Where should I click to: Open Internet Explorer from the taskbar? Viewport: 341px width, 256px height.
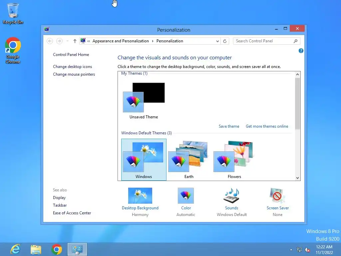click(x=15, y=249)
